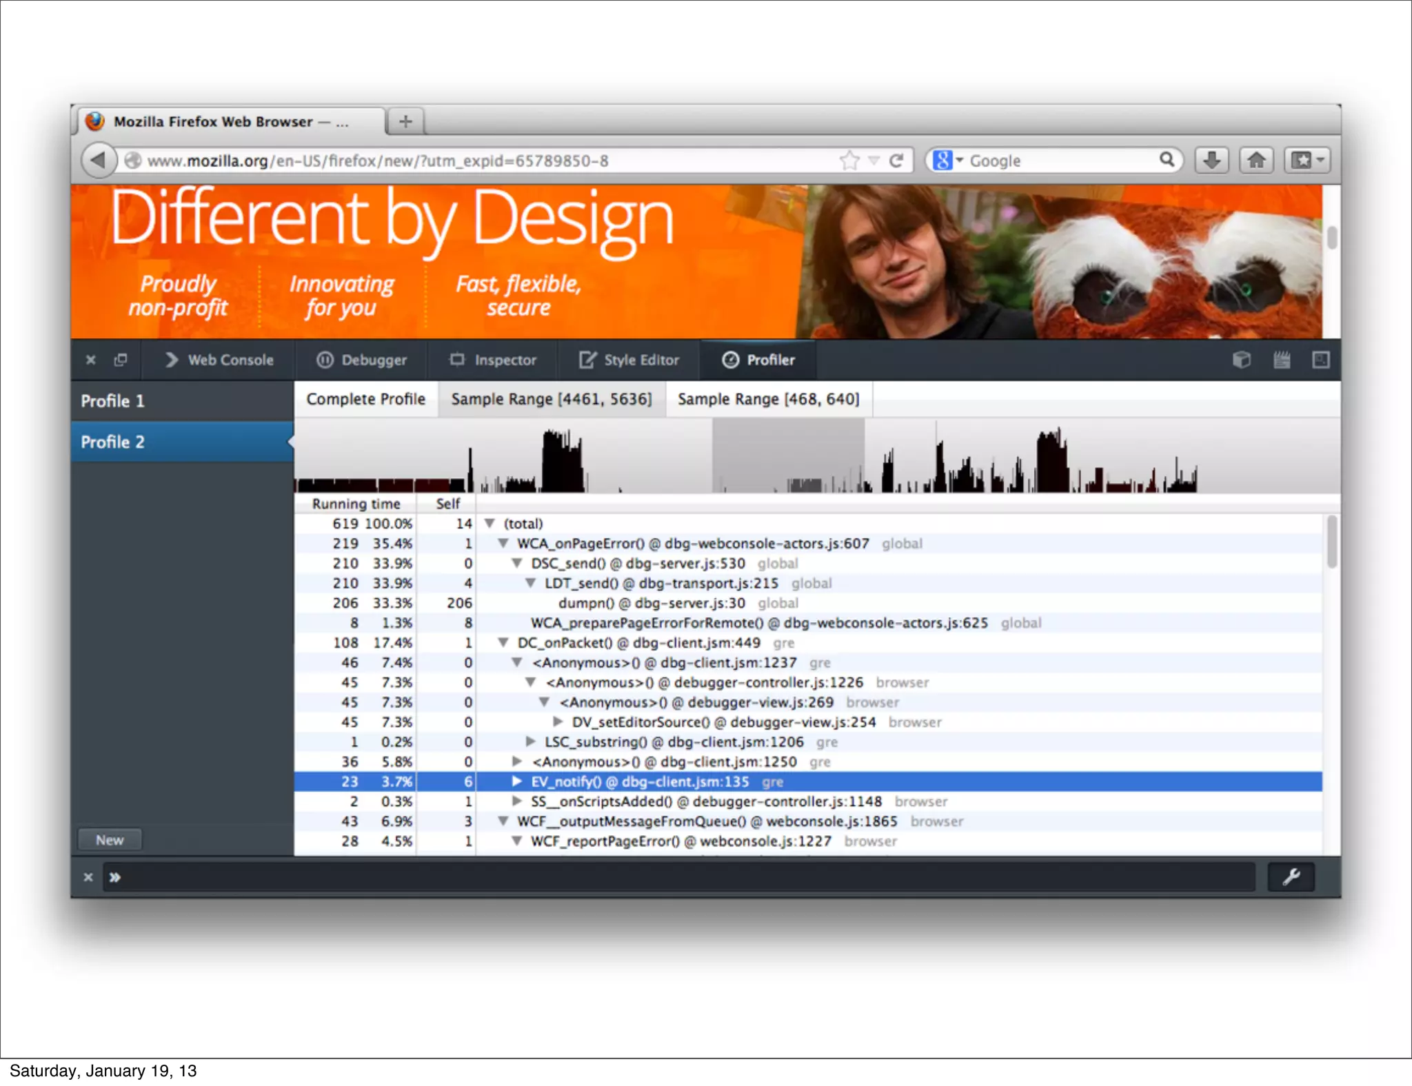
Task: Open the 3D view cube icon
Action: (1241, 360)
